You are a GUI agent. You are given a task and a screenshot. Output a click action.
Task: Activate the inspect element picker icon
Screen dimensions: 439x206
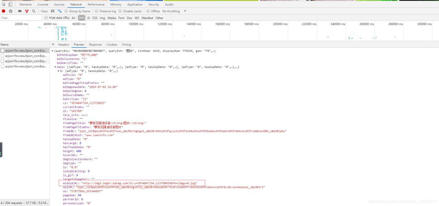(x=4, y=4)
